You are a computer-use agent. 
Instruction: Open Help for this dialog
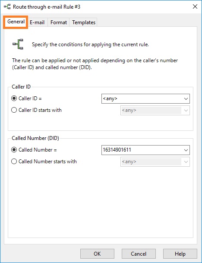tap(180, 253)
